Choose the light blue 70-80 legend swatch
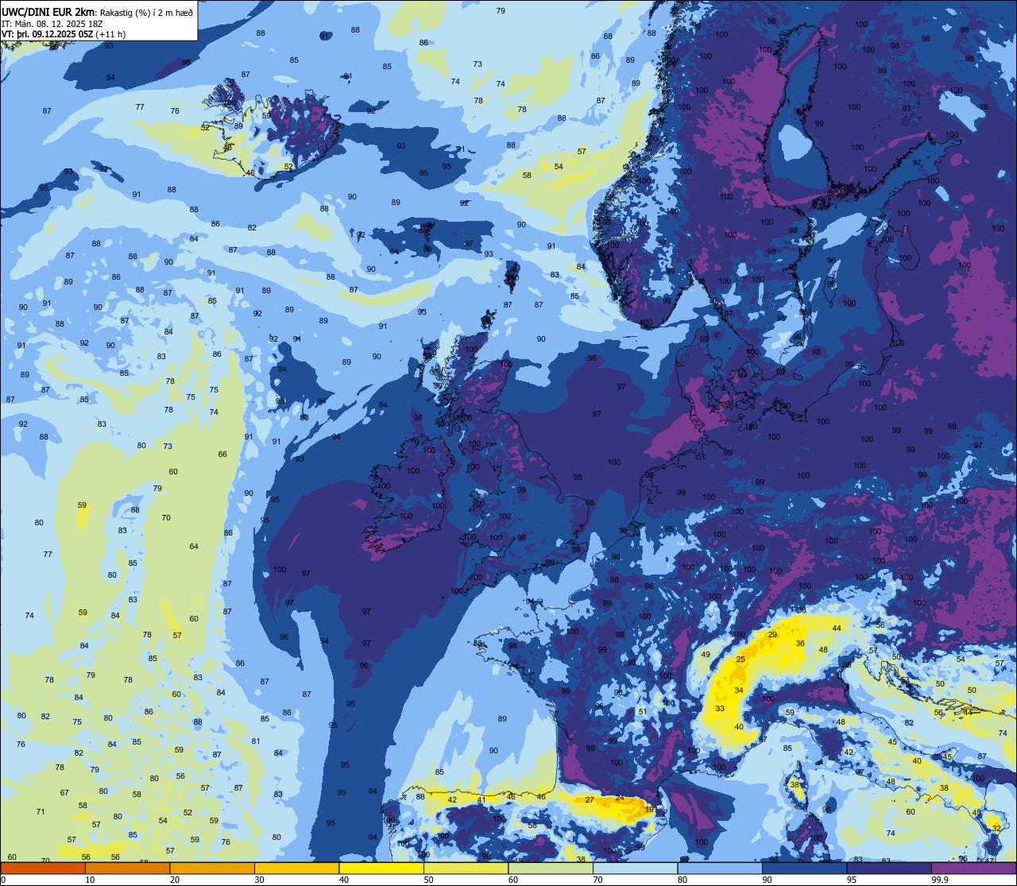 click(x=635, y=868)
